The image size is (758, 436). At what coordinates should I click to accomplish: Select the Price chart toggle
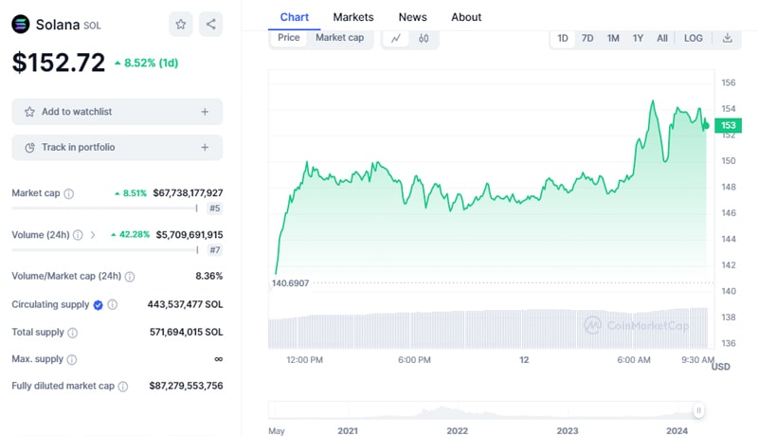coord(289,38)
